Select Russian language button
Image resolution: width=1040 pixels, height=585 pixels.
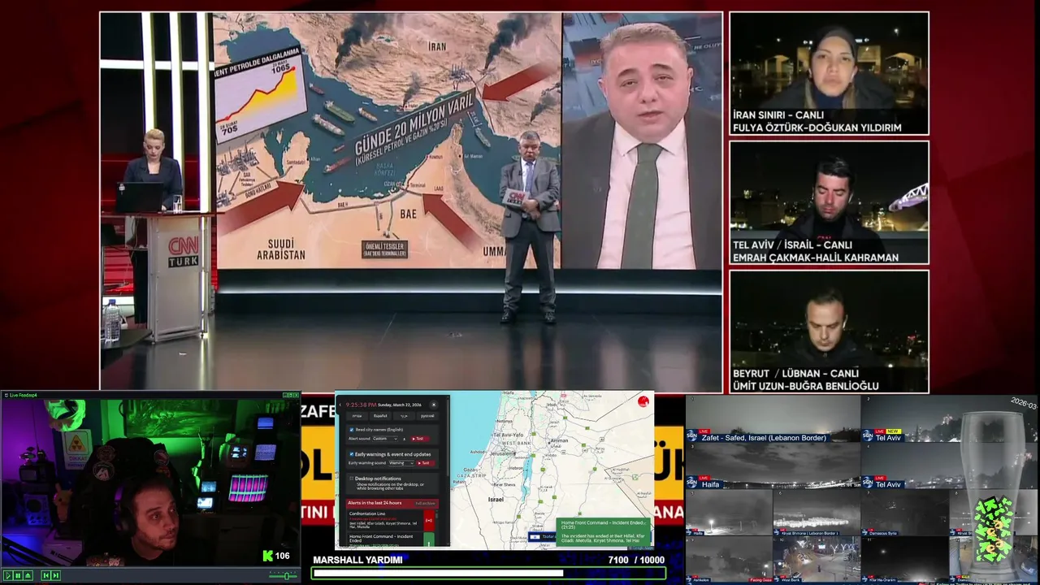click(427, 416)
